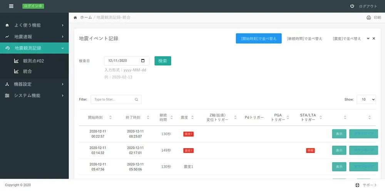Image resolution: width=385 pixels, height=191 pixels.
Task: Sort by Z軸(鉛直)変位トリガー column arrows
Action: point(235,118)
